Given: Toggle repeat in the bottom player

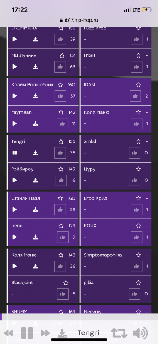Looking at the screenshot, I should click(x=119, y=333).
